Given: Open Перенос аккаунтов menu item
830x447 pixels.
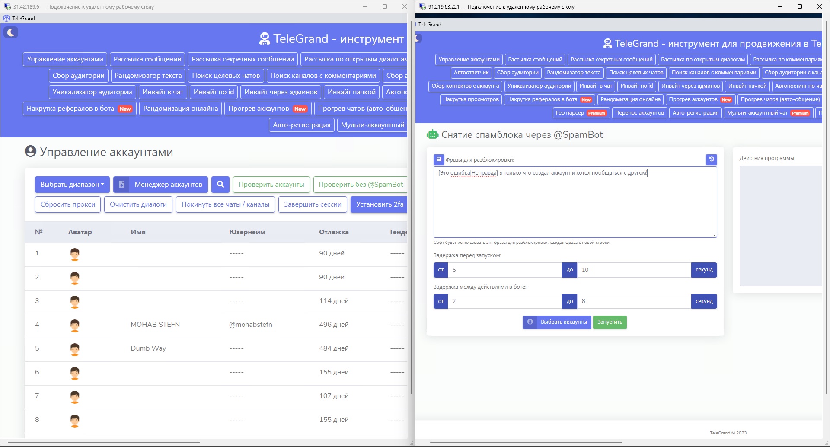Looking at the screenshot, I should (x=640, y=113).
